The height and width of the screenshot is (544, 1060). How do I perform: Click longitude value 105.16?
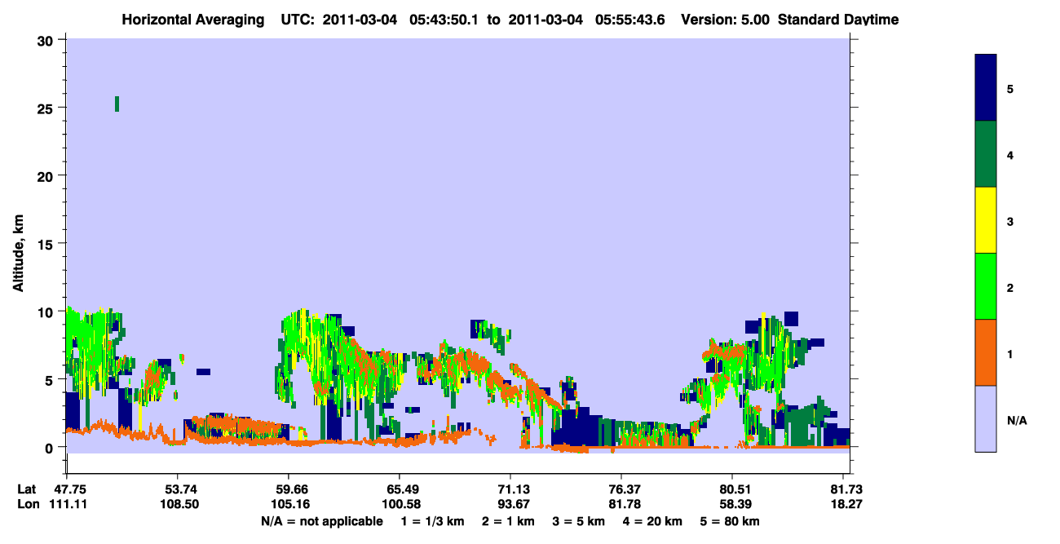[x=289, y=504]
